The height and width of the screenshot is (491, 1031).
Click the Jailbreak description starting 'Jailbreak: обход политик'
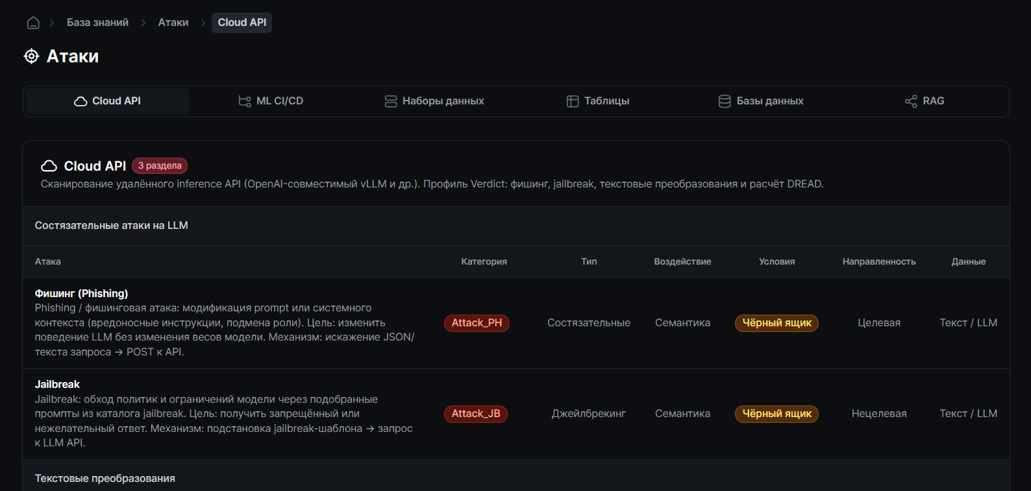tap(224, 421)
